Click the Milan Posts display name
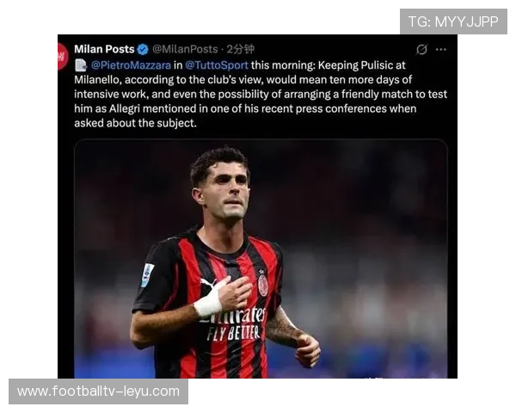 coord(104,49)
